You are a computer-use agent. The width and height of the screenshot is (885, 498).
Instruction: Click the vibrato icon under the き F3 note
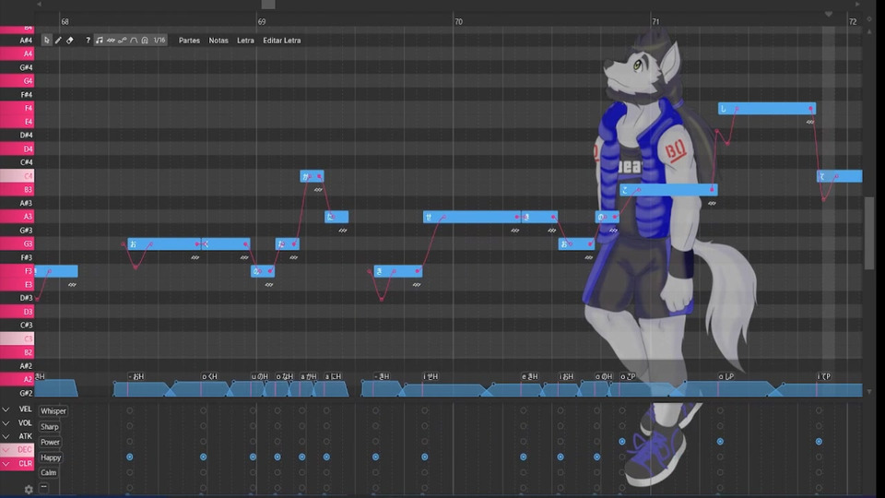tap(417, 285)
